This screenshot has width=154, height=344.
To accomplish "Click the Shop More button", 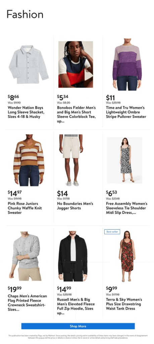I will [x=78, y=326].
